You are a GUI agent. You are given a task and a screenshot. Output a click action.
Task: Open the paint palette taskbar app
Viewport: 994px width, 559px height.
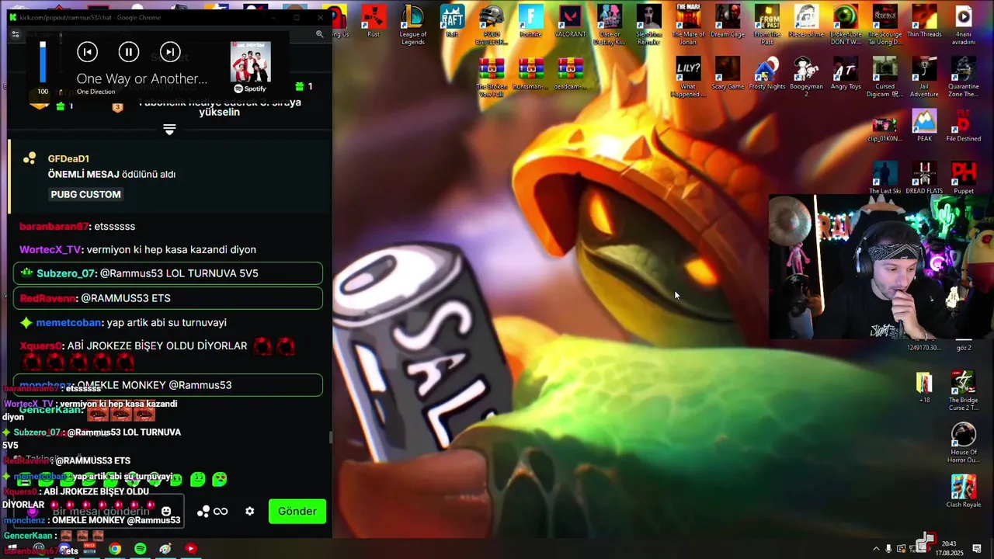pyautogui.click(x=165, y=549)
